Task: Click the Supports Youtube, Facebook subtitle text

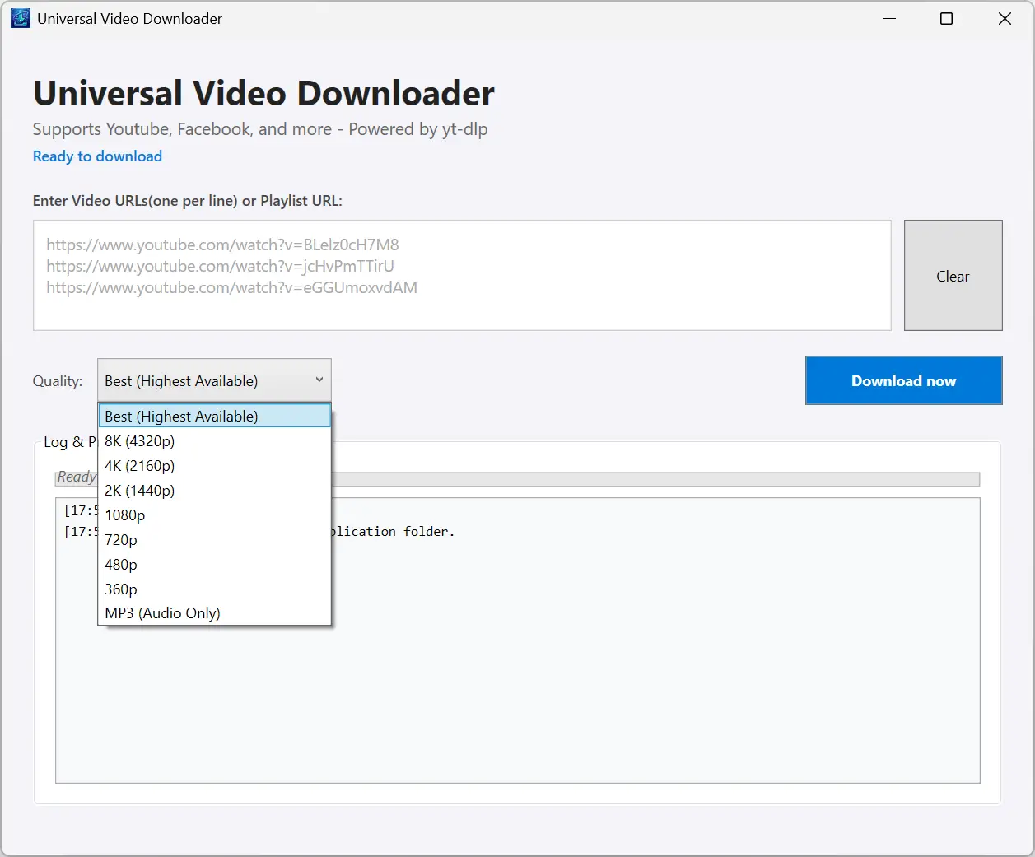Action: [260, 129]
